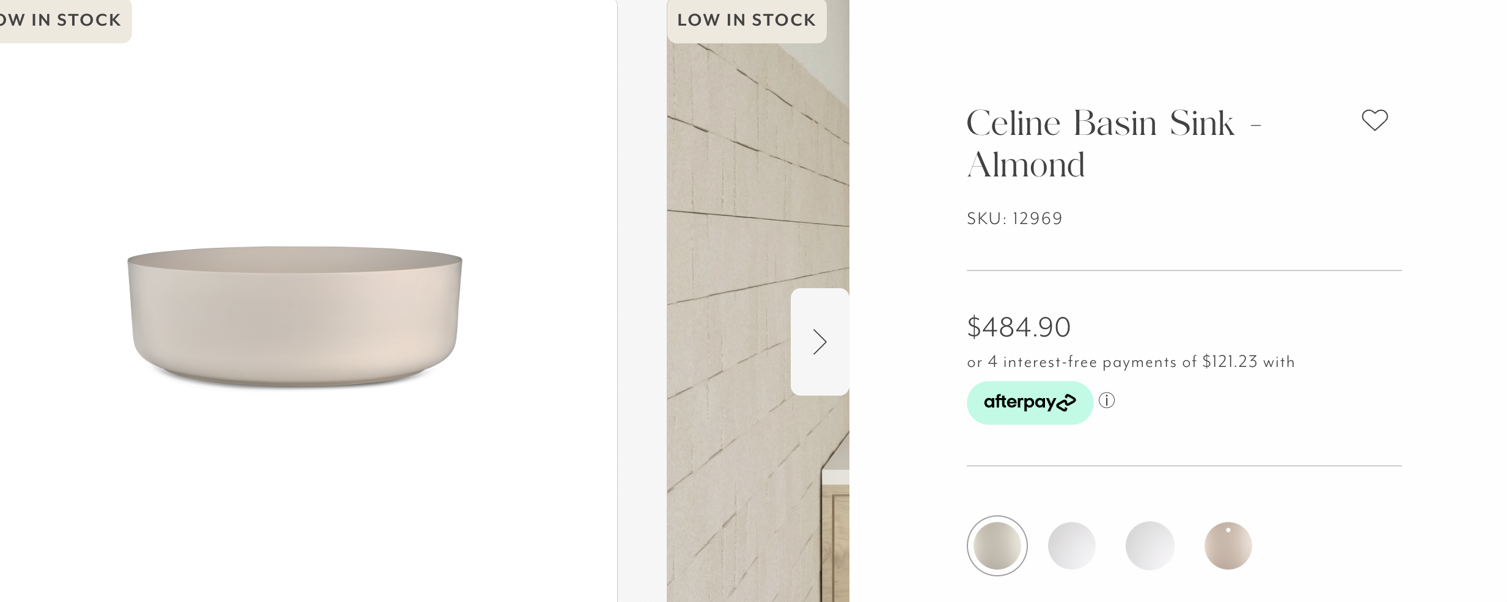Click the $121.23 instalment amount
1507x602 pixels.
point(1230,361)
